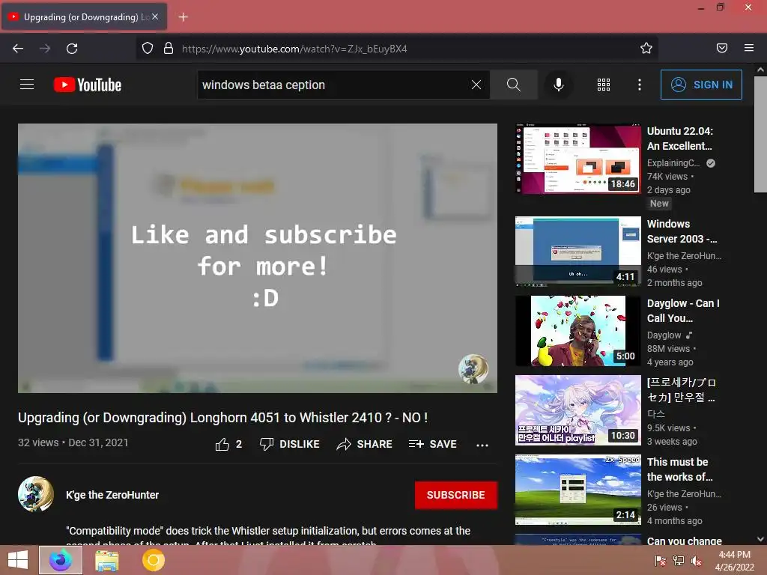Open the 2:14 Windows XP video thumbnail
767x575 pixels.
[x=577, y=490]
